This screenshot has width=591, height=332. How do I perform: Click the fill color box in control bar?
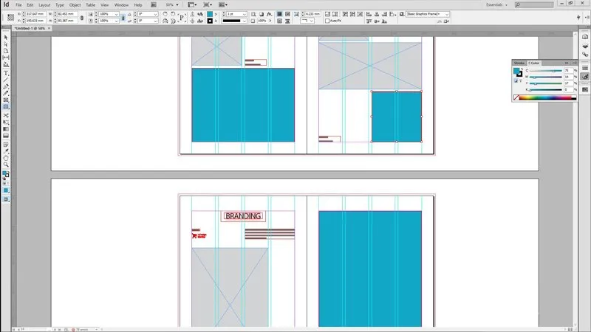[211, 13]
